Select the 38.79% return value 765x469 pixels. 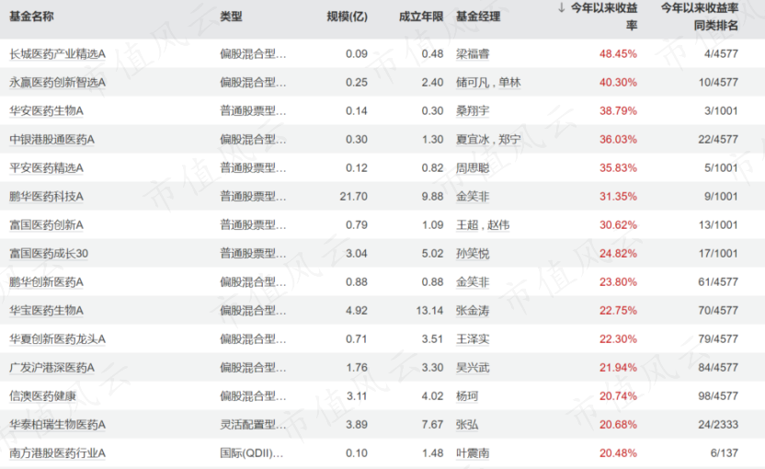618,110
